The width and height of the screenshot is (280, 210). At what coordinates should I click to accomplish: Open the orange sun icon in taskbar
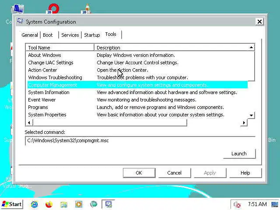click(x=79, y=204)
